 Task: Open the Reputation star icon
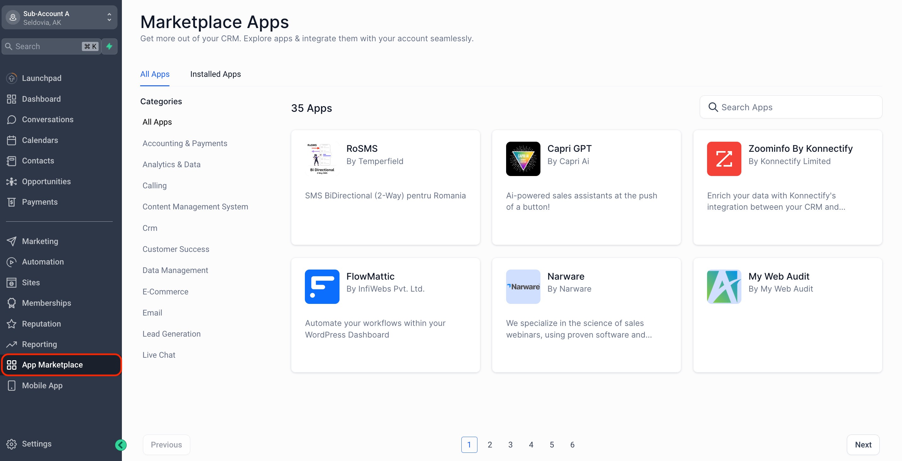(12, 324)
